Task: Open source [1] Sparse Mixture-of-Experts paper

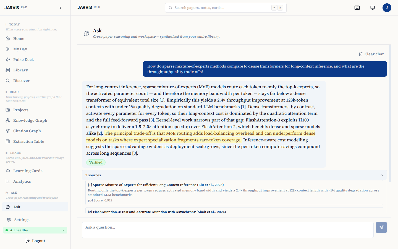Action: [234, 193]
